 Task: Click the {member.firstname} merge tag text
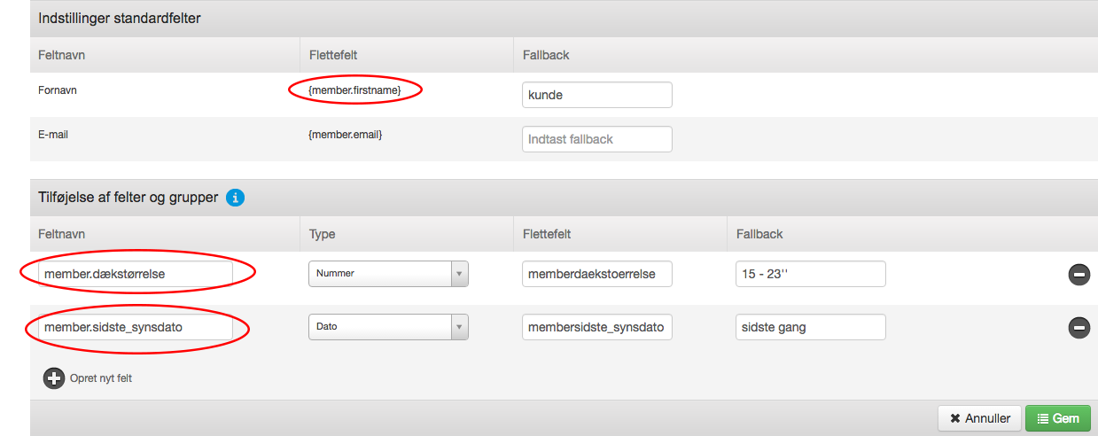(x=354, y=90)
